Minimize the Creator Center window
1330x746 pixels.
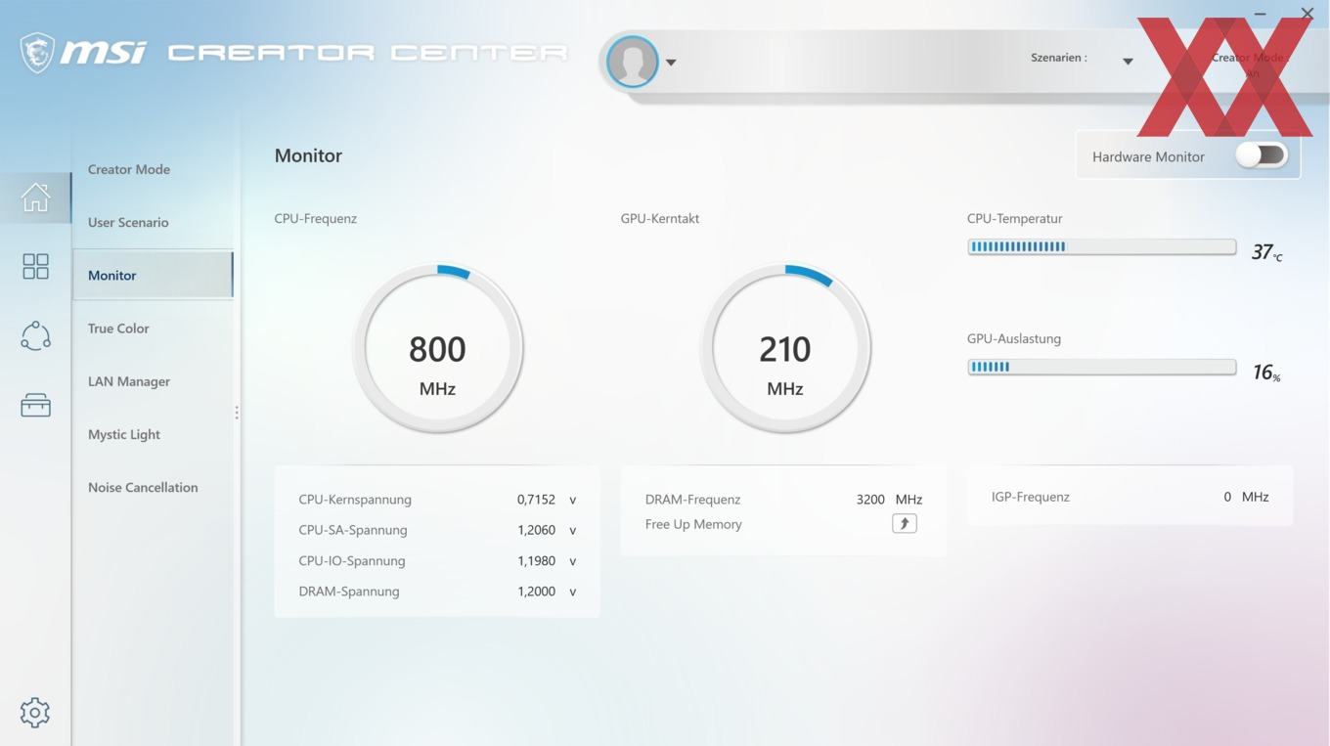pyautogui.click(x=1260, y=14)
